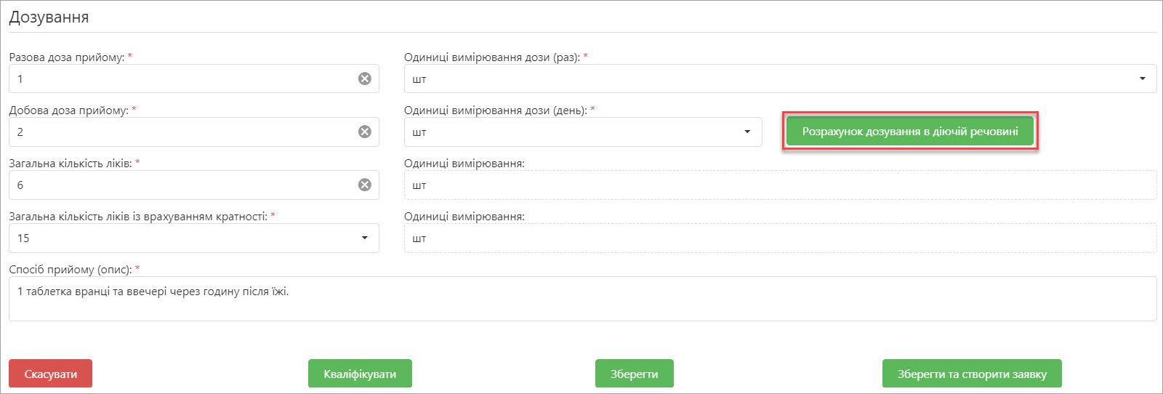Click Розрахунок дозування в діючій речовині button

(x=909, y=132)
